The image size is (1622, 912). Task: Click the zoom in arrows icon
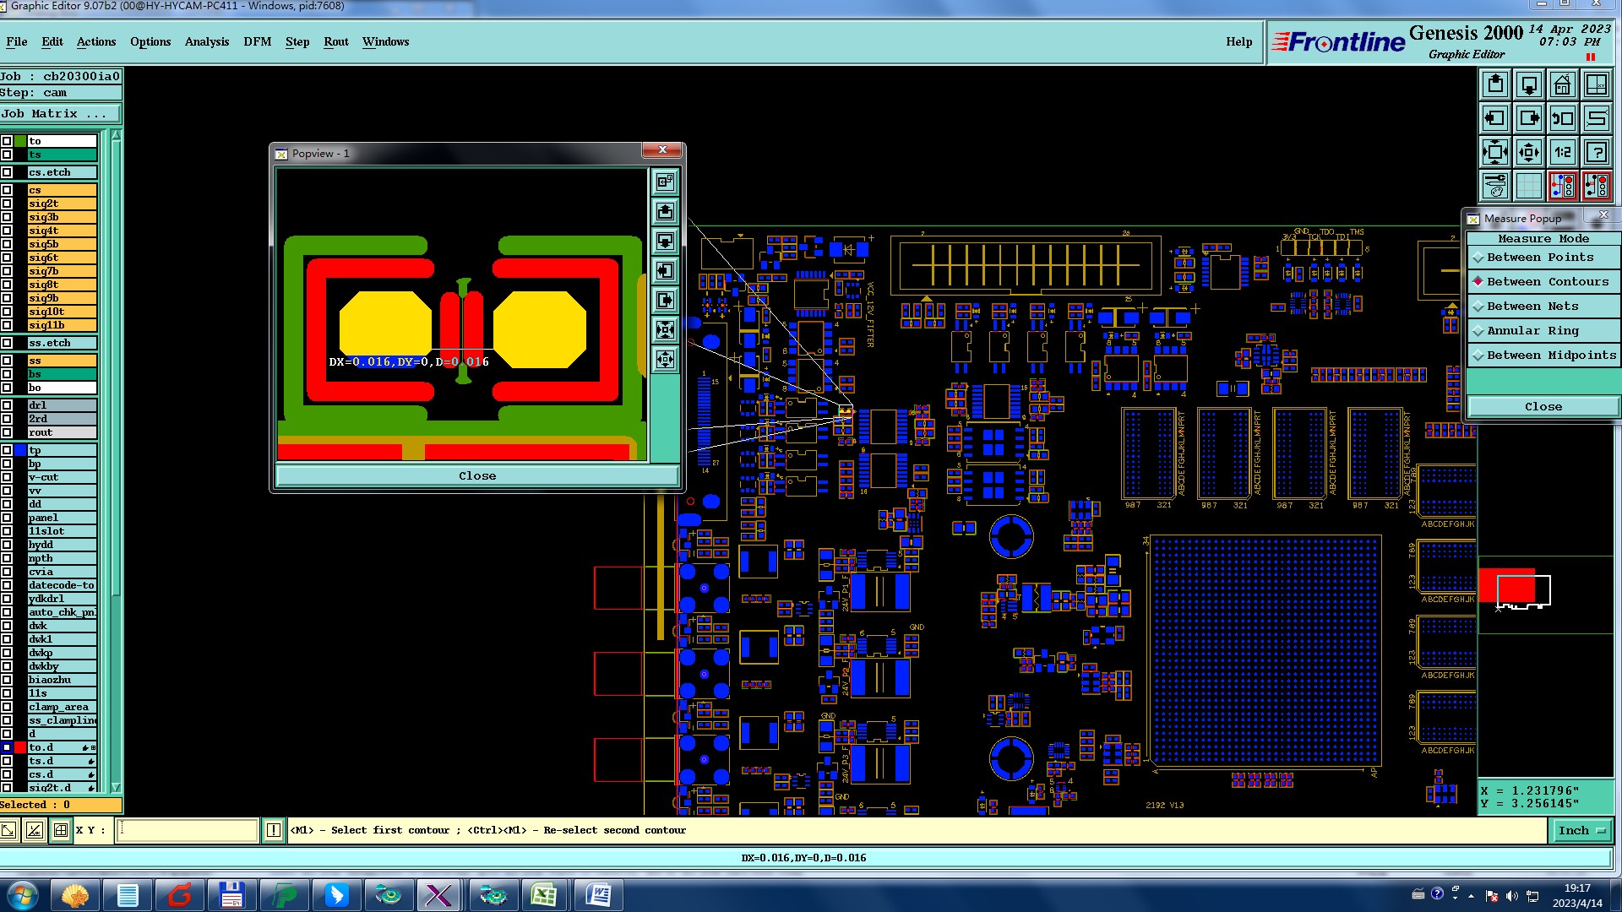tap(1528, 153)
